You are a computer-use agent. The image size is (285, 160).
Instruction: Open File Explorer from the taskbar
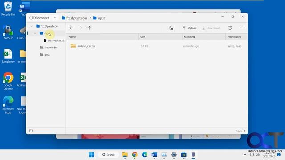[125, 155]
